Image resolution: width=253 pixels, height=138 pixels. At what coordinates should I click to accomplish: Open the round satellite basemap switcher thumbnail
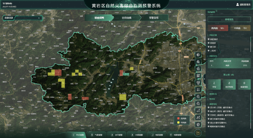click(x=198, y=133)
